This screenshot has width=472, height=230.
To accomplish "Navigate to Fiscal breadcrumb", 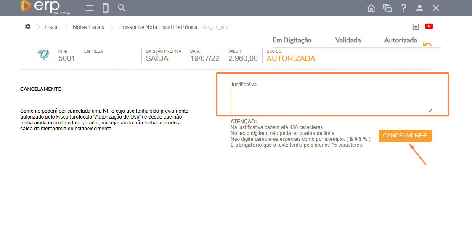I will (x=52, y=27).
